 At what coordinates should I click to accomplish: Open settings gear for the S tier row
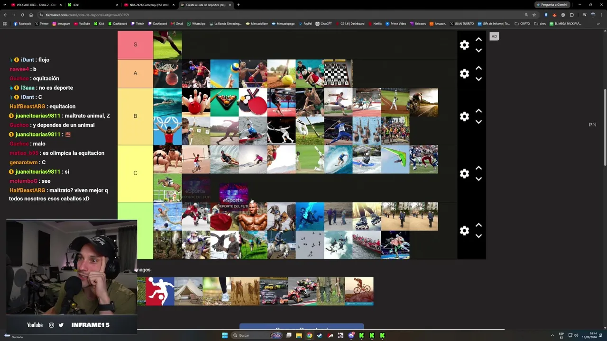tap(464, 45)
